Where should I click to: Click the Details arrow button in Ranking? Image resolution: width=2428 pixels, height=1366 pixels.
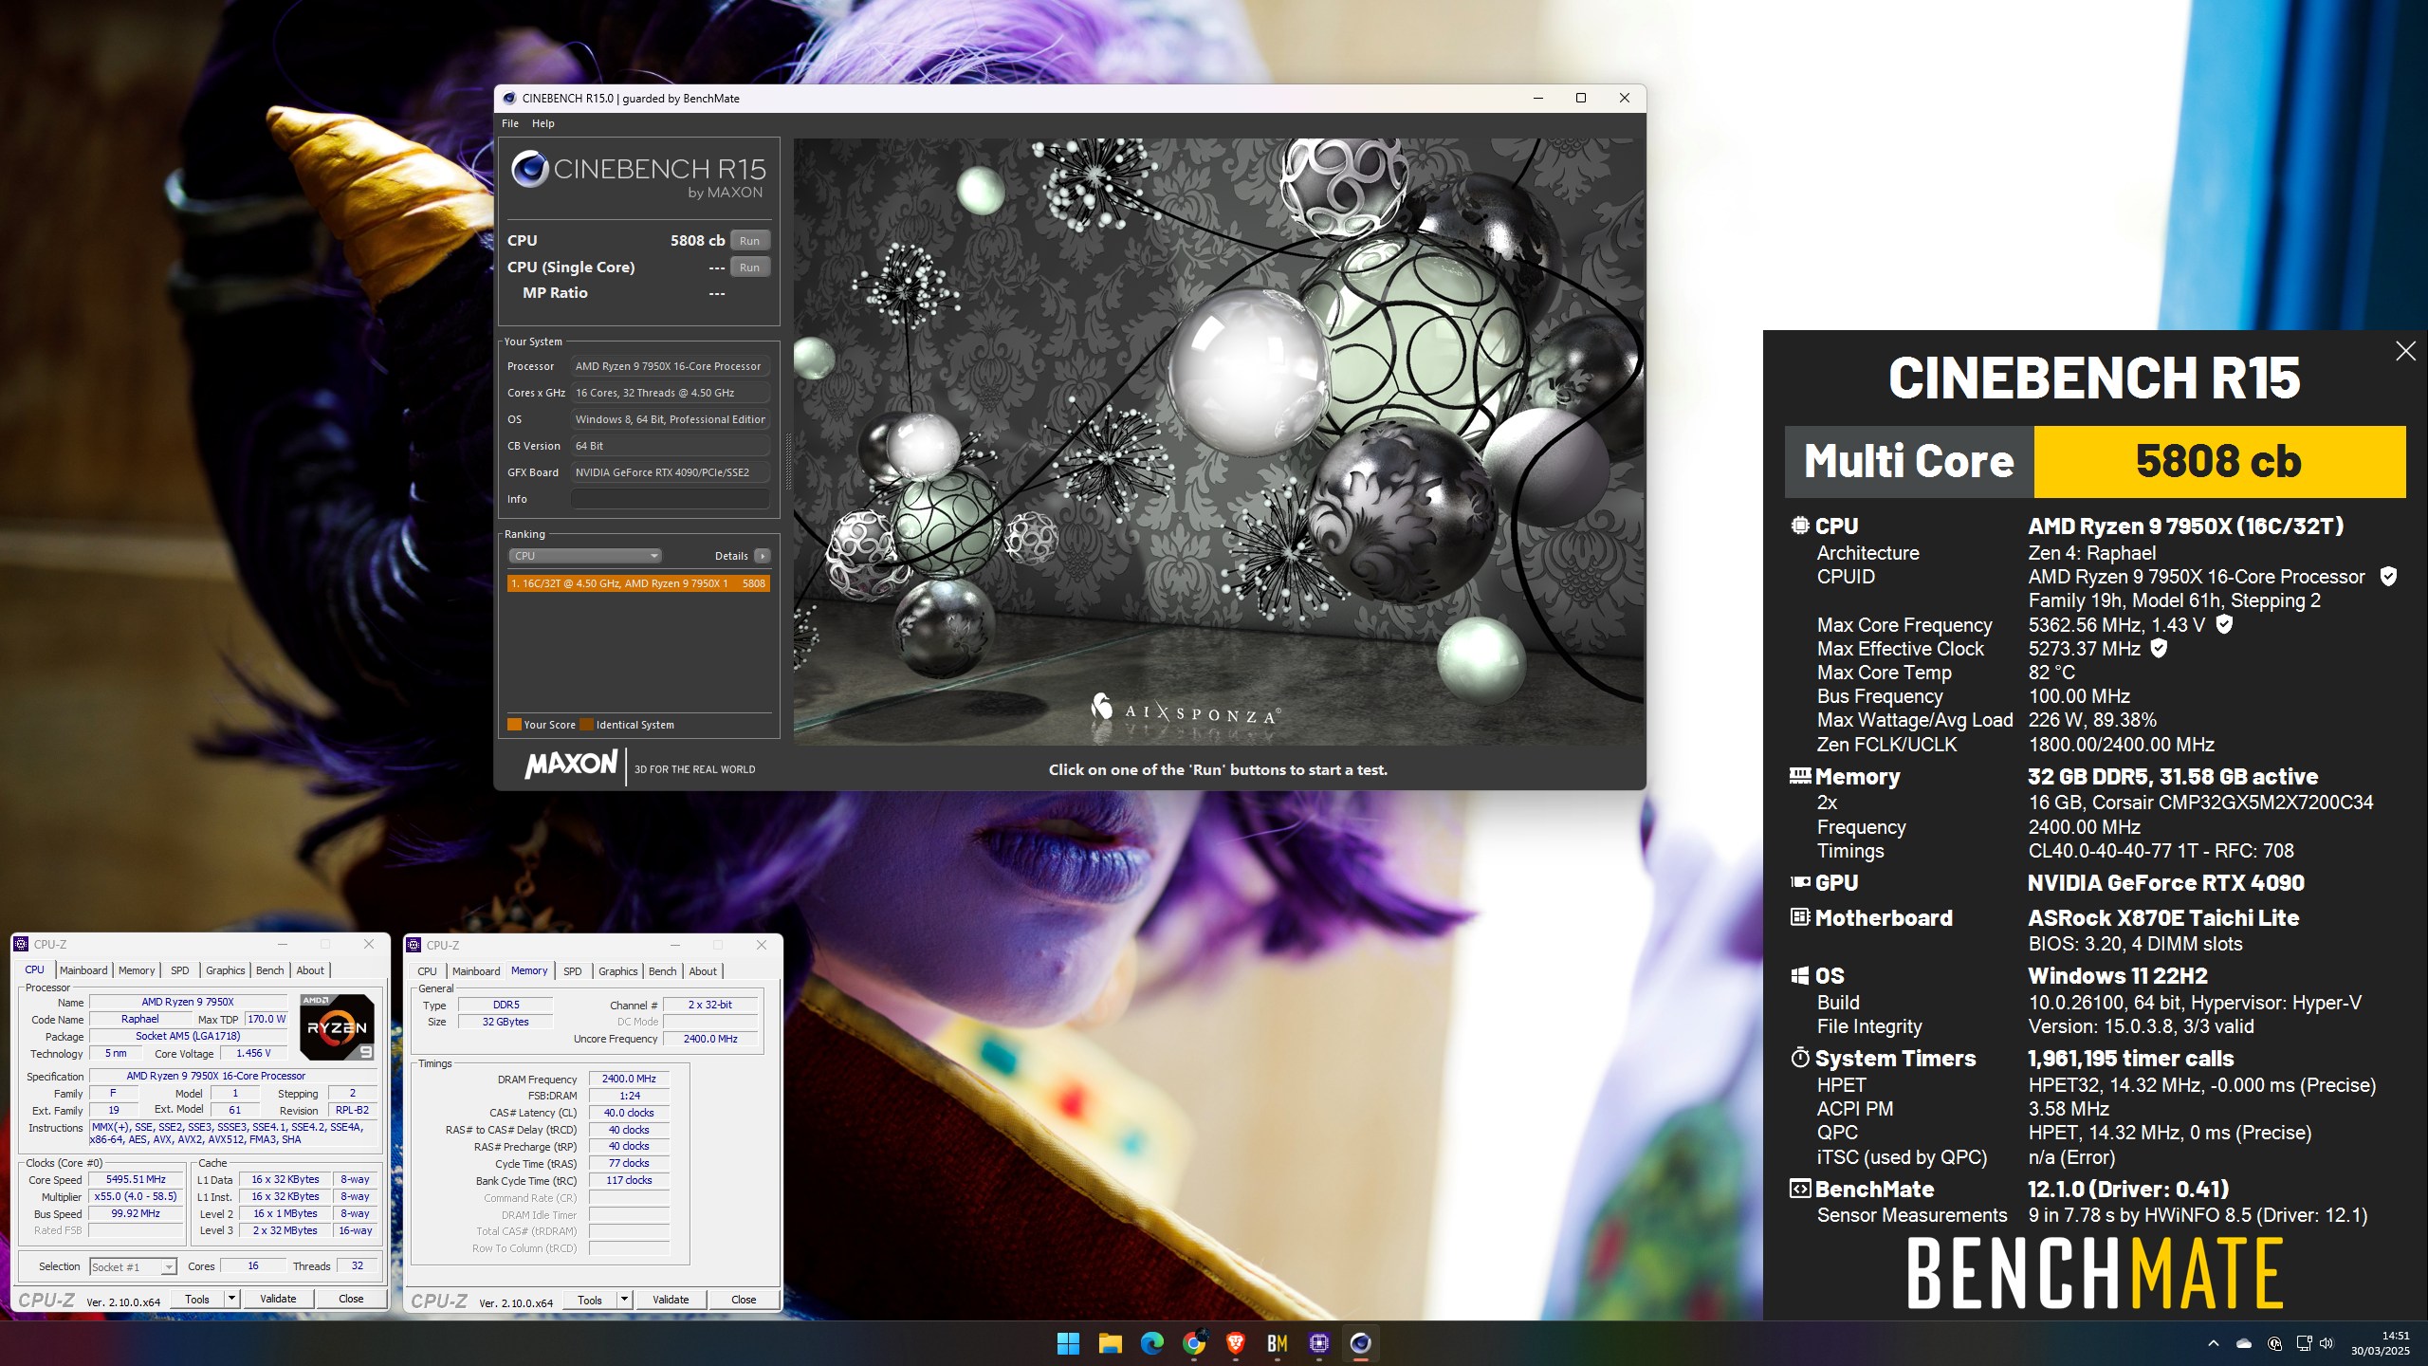point(763,556)
